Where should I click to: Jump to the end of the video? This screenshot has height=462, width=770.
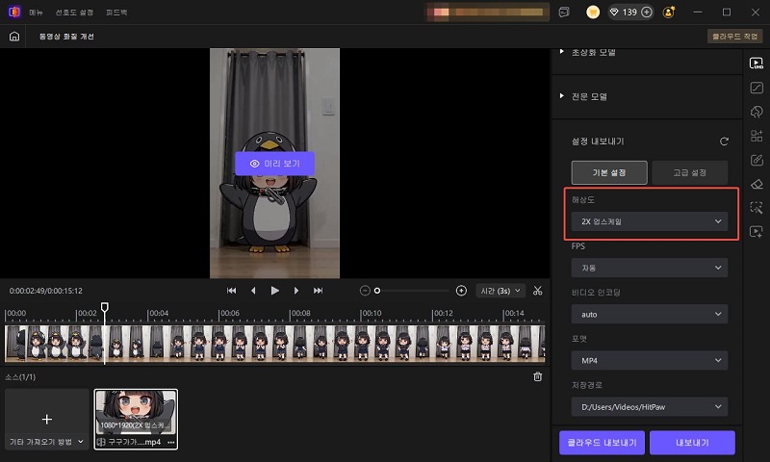tap(319, 291)
